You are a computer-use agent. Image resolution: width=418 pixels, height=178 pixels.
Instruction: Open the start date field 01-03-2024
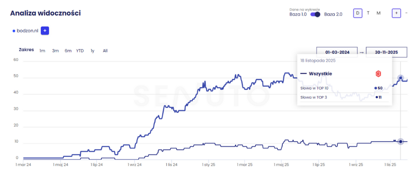[337, 52]
